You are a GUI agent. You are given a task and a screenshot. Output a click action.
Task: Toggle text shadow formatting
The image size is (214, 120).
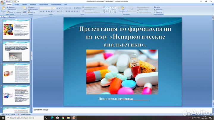(x=52, y=12)
